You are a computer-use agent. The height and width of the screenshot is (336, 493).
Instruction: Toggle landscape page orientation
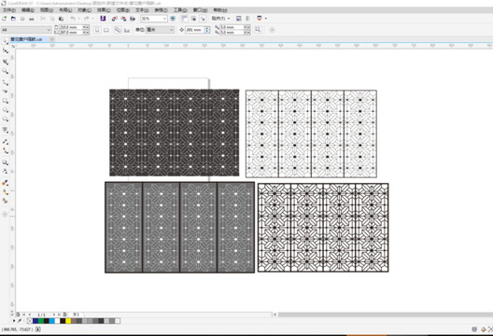pos(106,30)
